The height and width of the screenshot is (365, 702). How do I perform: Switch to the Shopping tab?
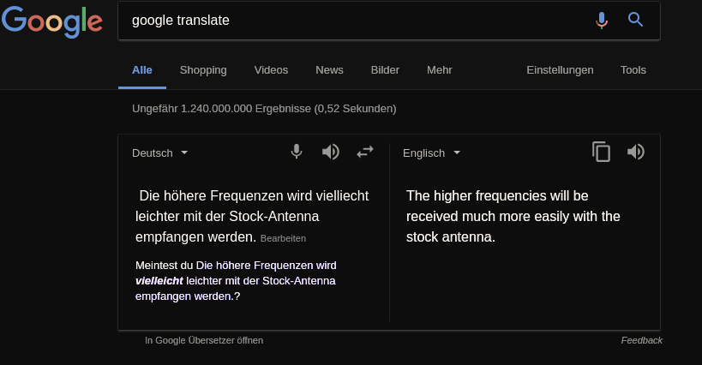click(x=203, y=70)
